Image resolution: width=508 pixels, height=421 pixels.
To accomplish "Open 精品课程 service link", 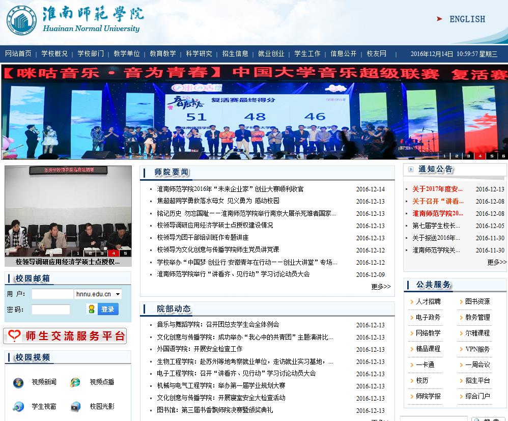I will click(x=428, y=349).
